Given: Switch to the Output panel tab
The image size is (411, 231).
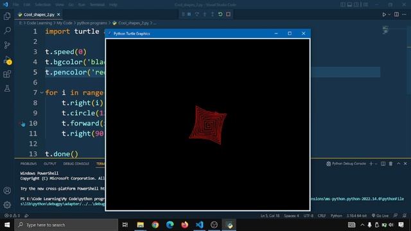Looking at the screenshot, I should [50, 164].
